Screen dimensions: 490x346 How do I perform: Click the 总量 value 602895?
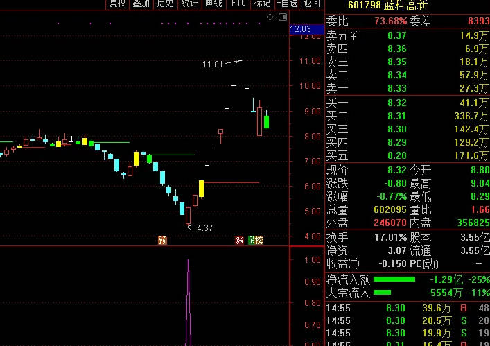point(390,209)
